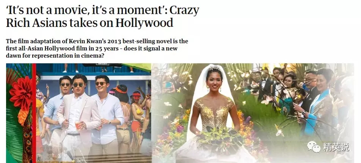The image size is (361, 163).
Task: Click the 精英说 watermark text
Action: [x=336, y=147]
